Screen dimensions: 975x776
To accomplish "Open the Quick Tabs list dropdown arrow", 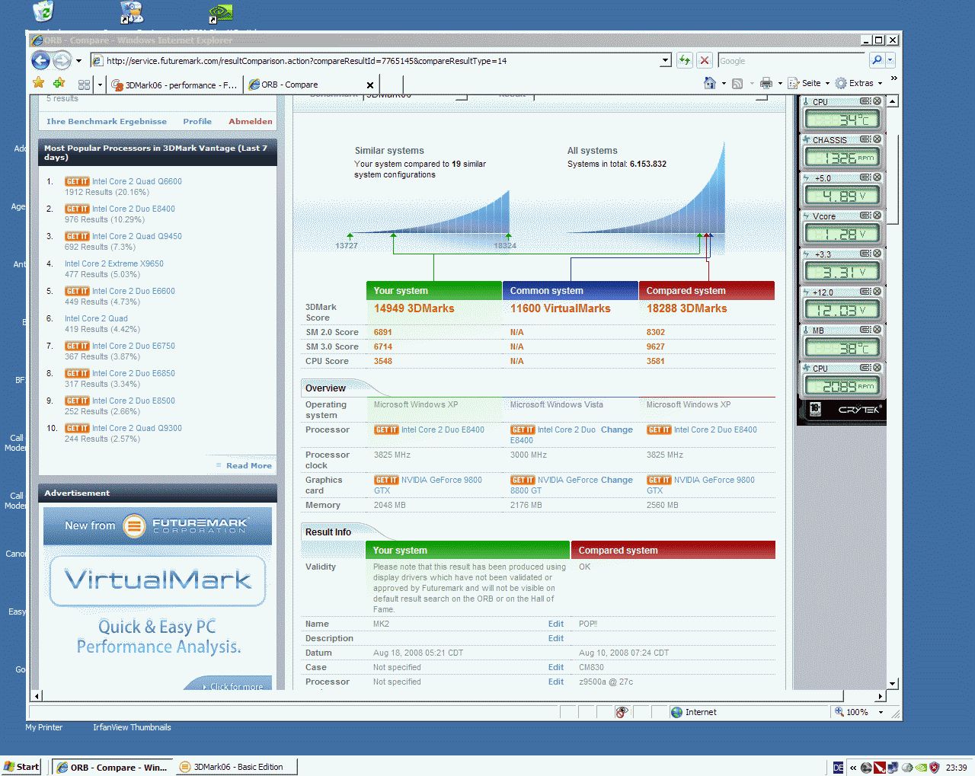I will (100, 85).
